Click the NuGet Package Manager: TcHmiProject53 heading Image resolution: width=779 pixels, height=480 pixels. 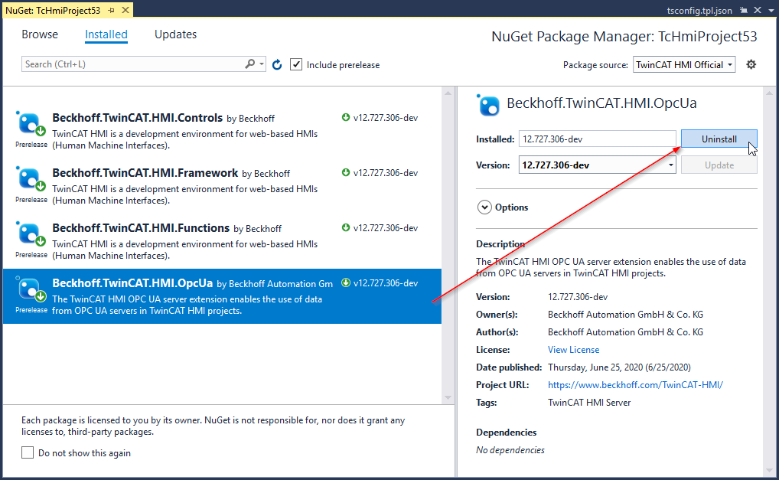click(624, 36)
